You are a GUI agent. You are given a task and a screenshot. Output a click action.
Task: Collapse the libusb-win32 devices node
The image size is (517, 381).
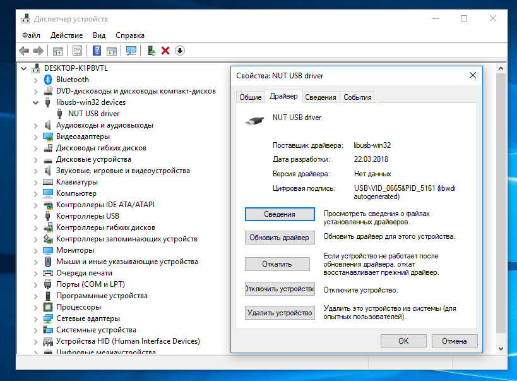35,102
